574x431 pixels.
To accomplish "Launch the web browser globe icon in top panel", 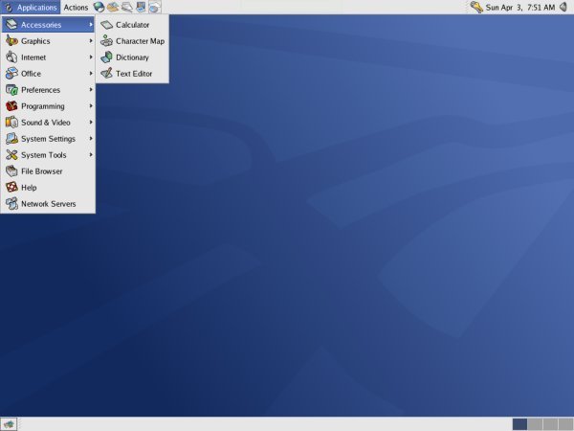I will pos(99,7).
